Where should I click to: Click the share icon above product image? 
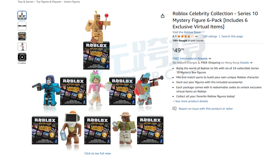tap(163, 16)
